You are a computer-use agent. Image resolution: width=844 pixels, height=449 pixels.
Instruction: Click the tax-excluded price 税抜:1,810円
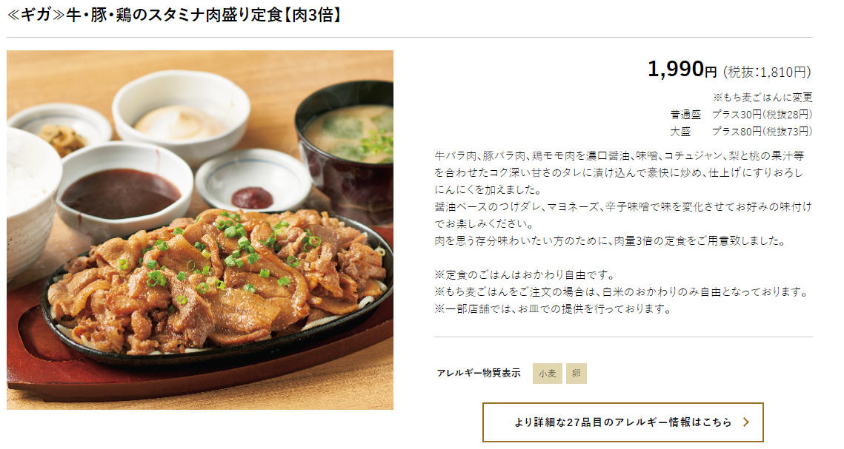(767, 72)
